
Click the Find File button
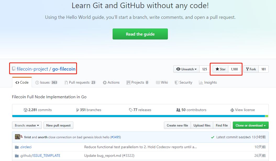tap(222, 125)
